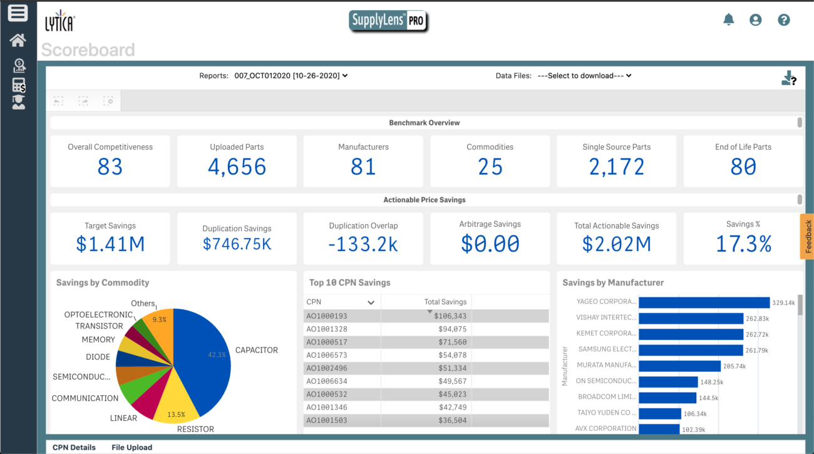Switch to the File Upload tab
814x454 pixels.
coord(131,447)
